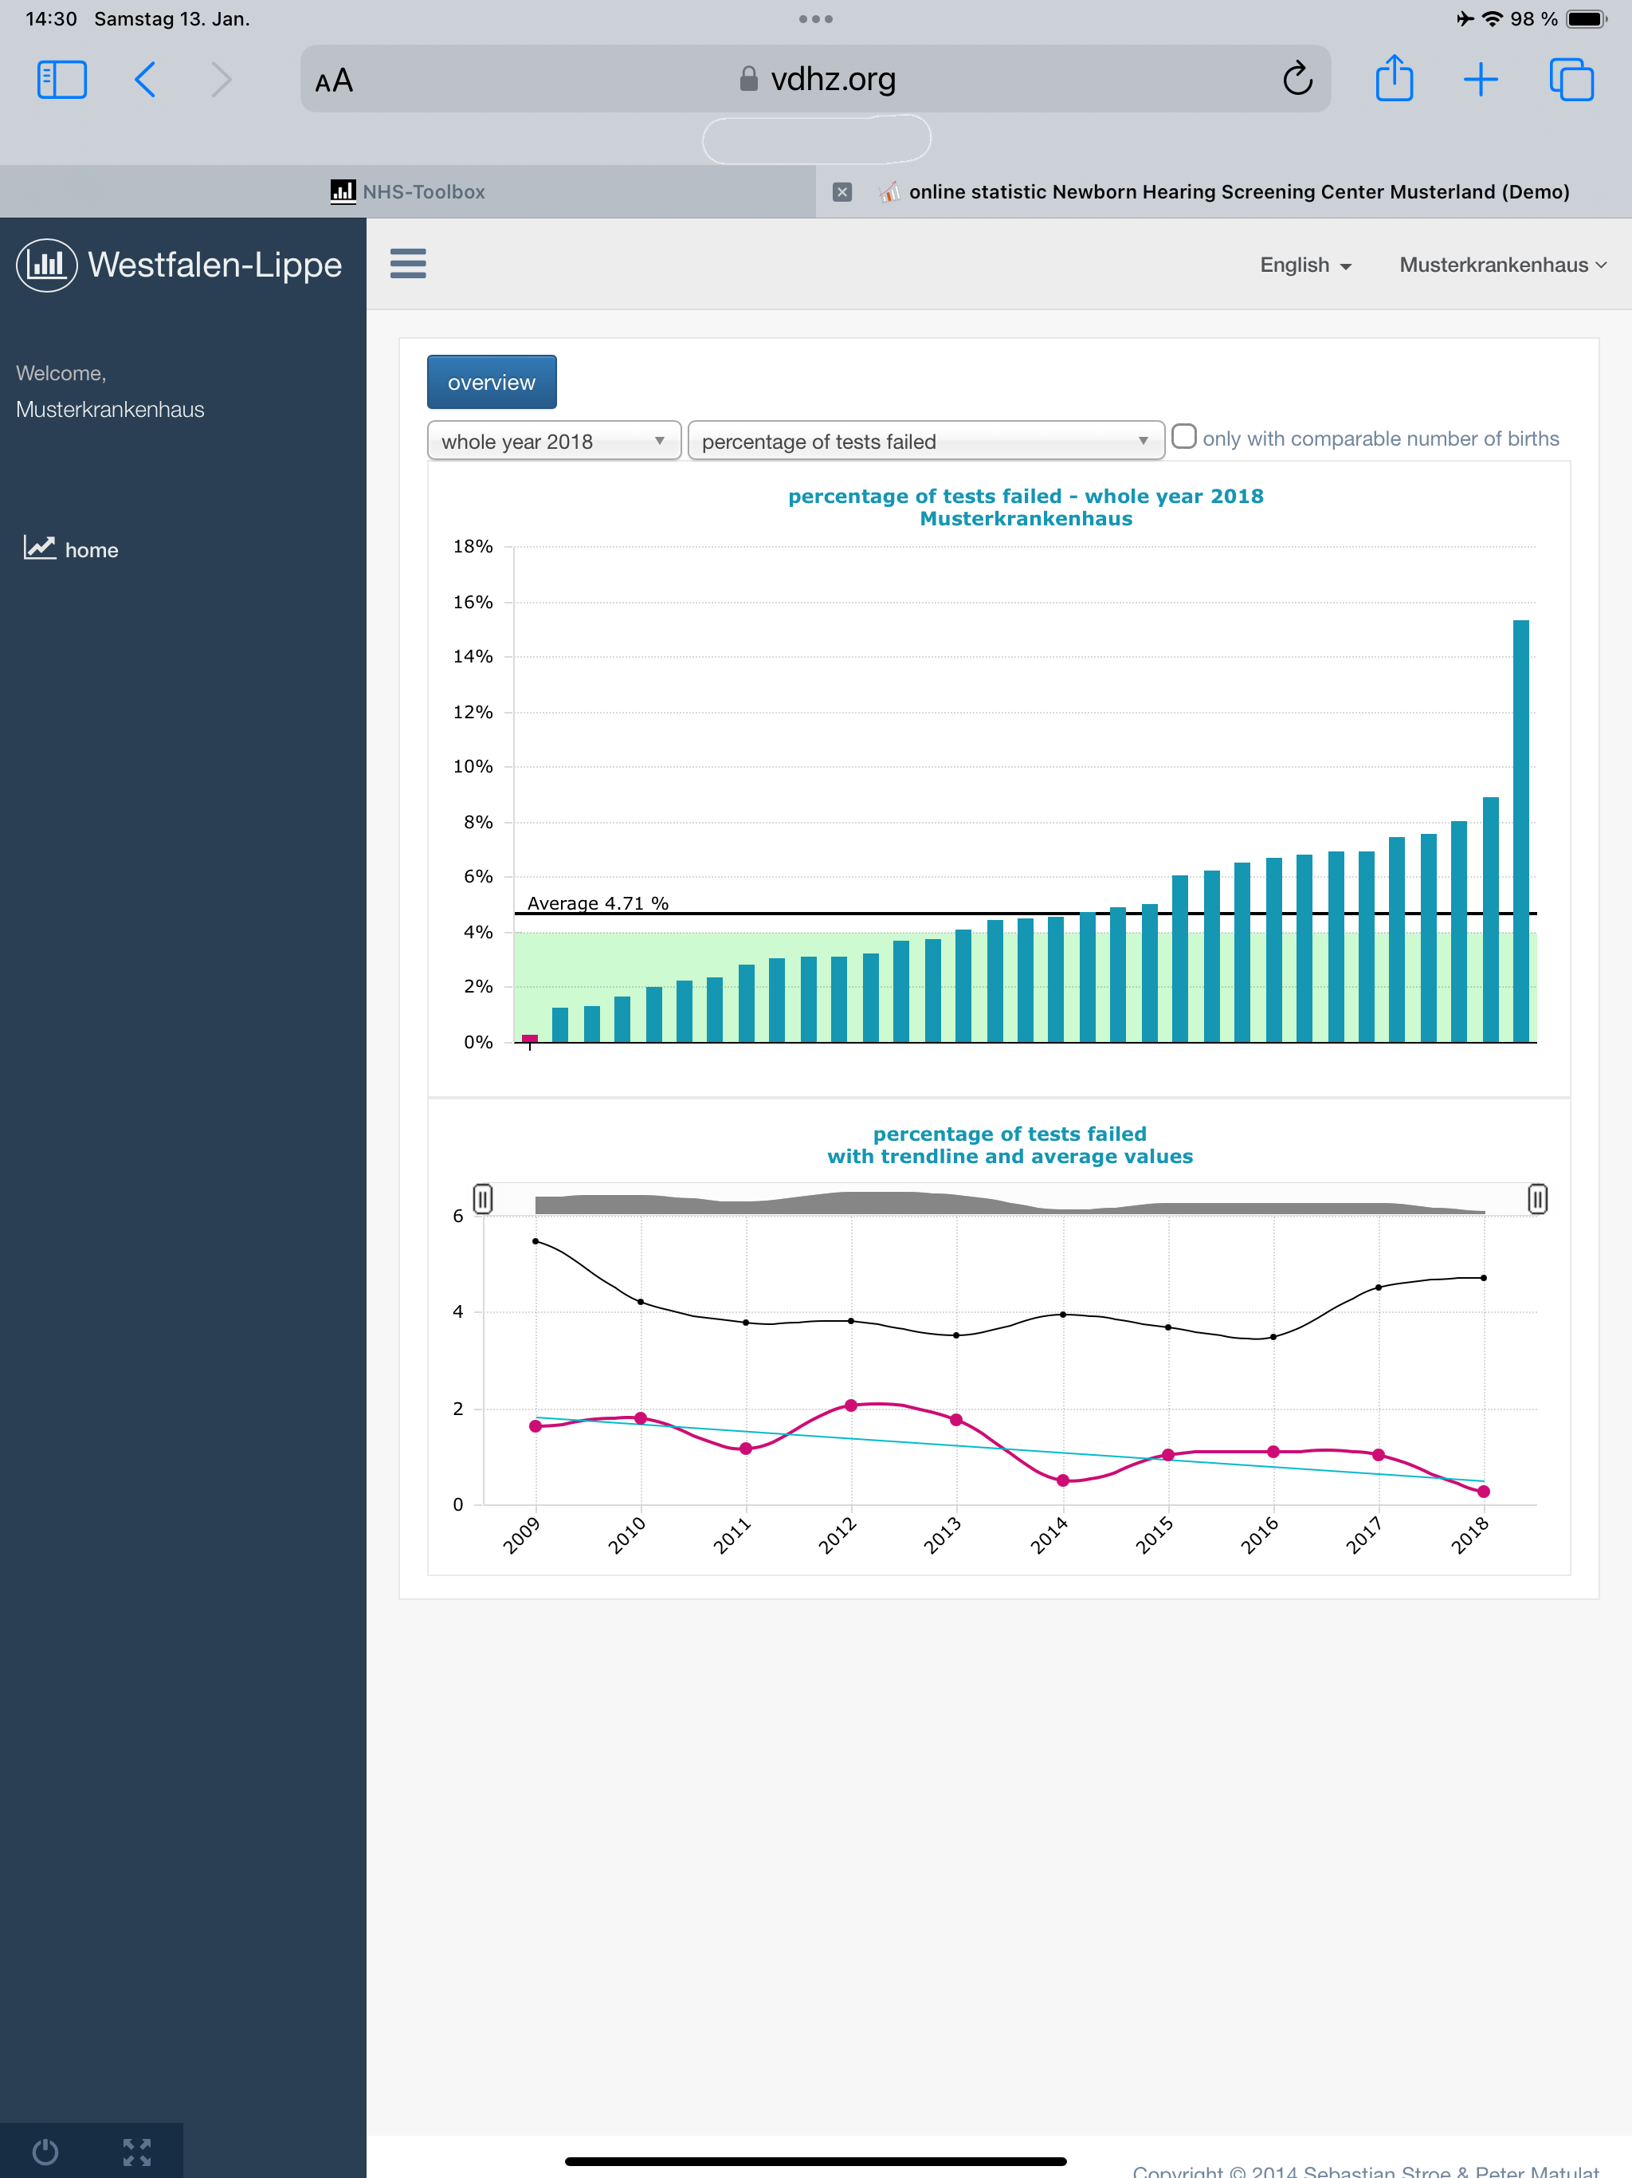The height and width of the screenshot is (2178, 1632).
Task: Open the tab overview icon
Action: [1571, 79]
